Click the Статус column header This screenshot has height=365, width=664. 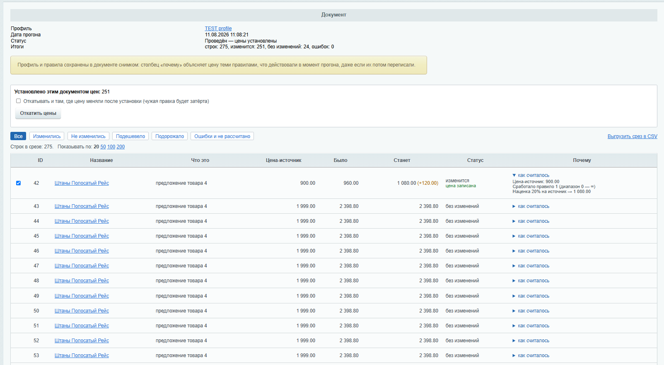tap(475, 160)
